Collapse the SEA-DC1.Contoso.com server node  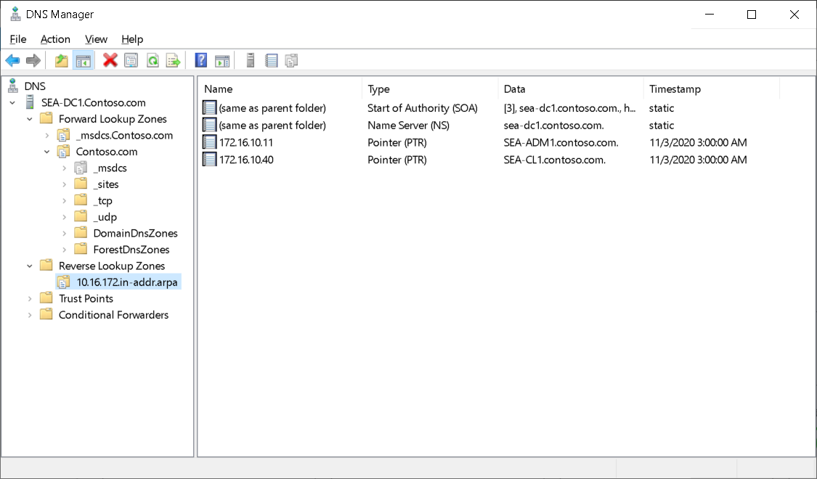coord(12,103)
